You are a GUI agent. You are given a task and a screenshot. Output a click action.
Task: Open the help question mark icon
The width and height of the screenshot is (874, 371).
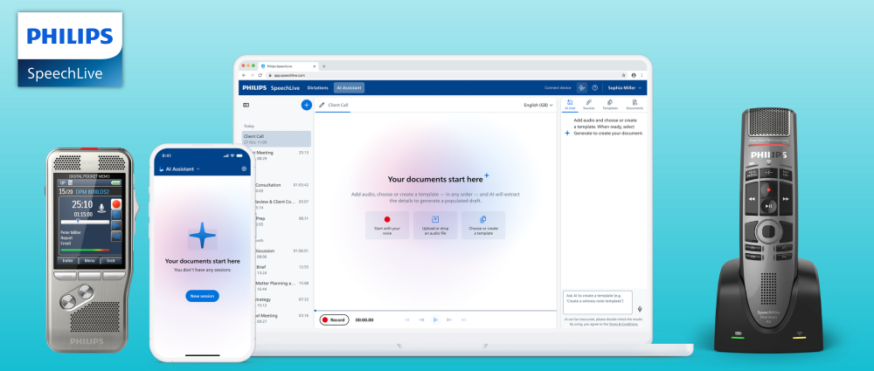tap(594, 87)
